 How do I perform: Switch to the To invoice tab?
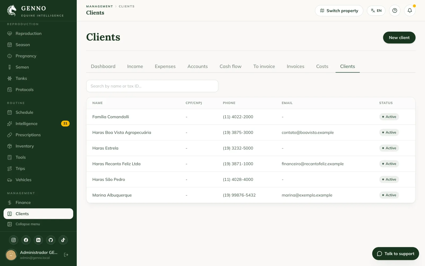point(264,66)
